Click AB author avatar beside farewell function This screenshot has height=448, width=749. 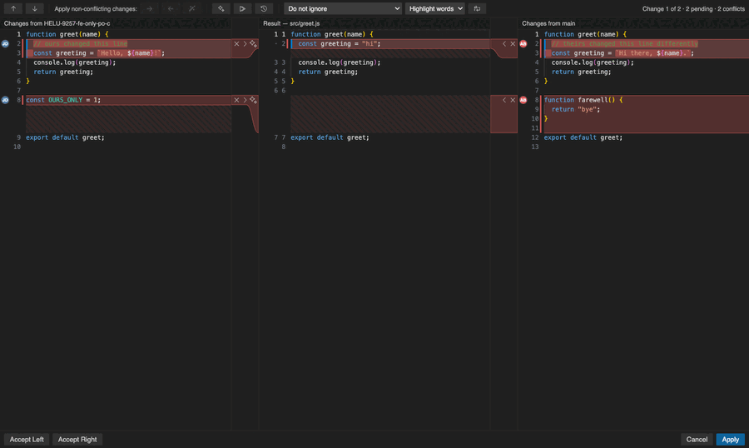(523, 100)
